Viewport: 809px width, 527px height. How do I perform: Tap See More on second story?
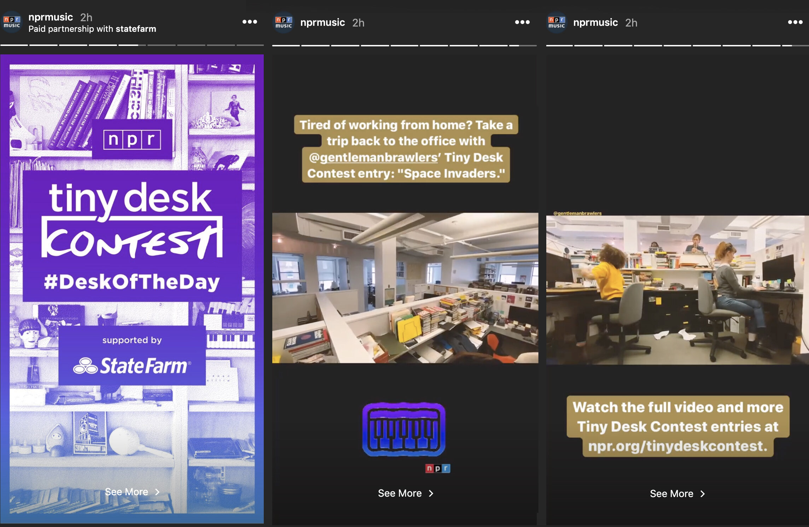tap(400, 493)
